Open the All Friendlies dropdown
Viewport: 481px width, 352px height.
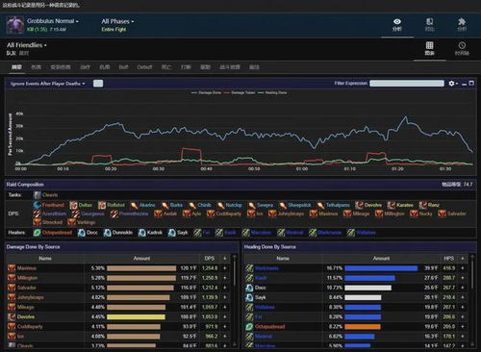pos(27,45)
